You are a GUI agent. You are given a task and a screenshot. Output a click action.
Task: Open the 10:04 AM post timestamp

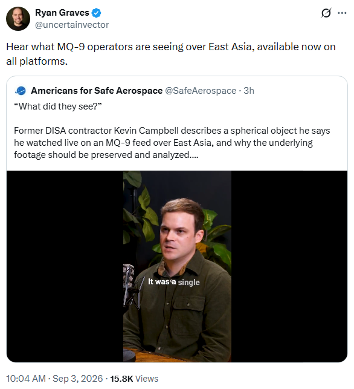click(26, 379)
